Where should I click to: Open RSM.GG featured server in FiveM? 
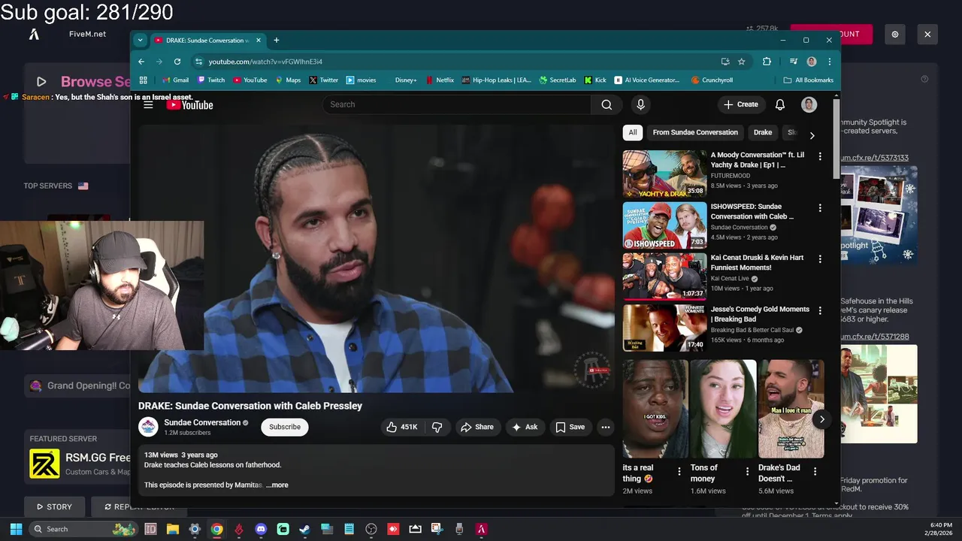pos(79,464)
